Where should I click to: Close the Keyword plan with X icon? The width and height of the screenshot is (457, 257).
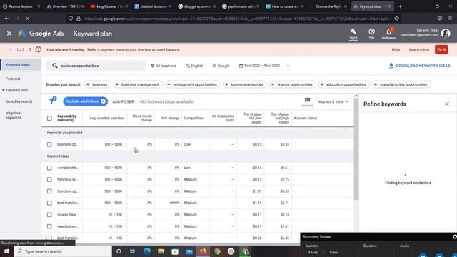point(9,34)
